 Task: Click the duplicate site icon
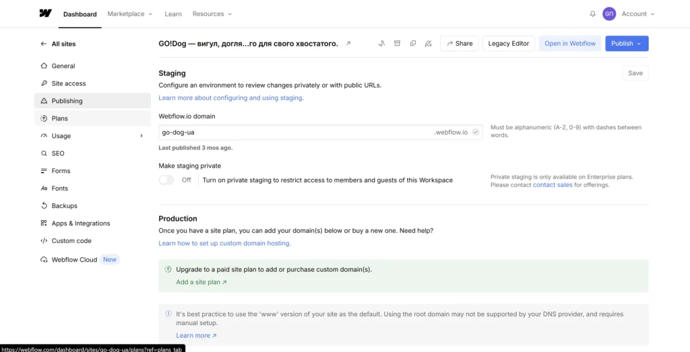(412, 44)
